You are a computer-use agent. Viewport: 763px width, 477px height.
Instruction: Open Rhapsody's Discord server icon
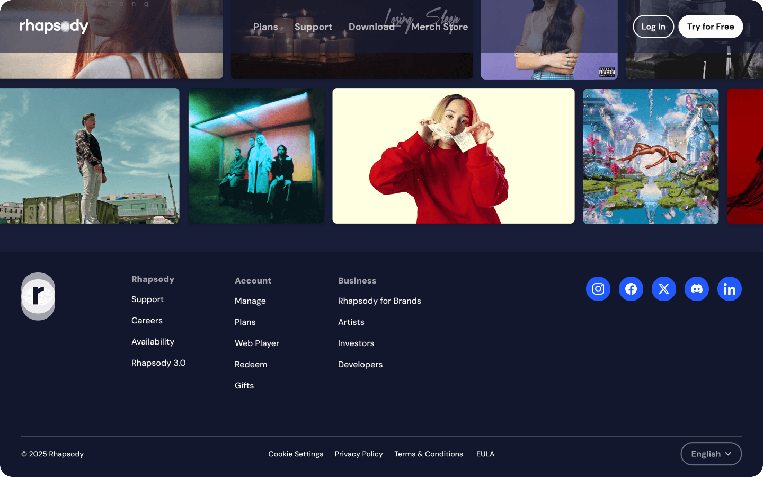(697, 289)
